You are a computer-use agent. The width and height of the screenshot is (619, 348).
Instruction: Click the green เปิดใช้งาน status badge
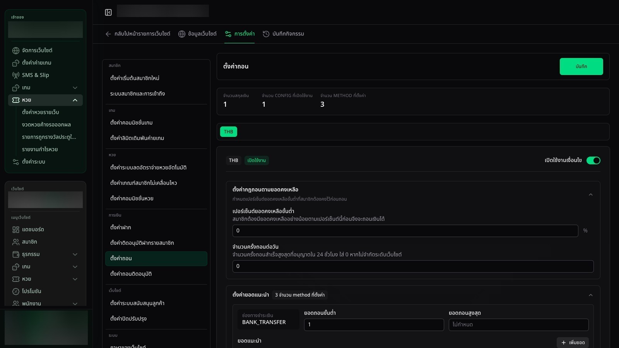coord(256,160)
